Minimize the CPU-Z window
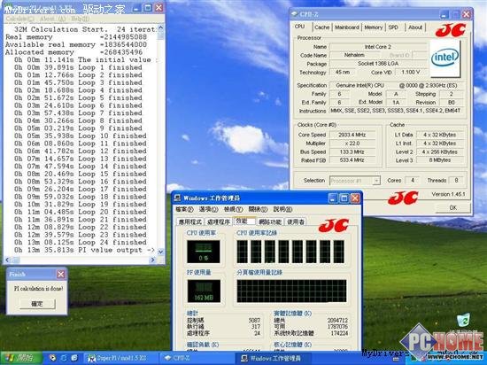Image resolution: width=487 pixels, height=365 pixels. [x=444, y=14]
